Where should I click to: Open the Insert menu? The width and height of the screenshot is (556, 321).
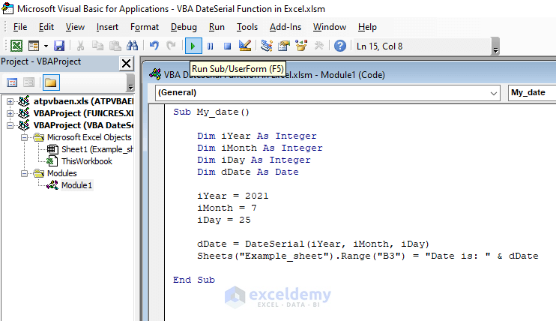point(107,27)
